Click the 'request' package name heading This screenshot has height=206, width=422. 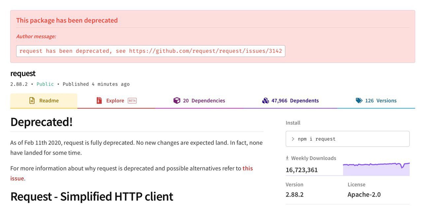tap(23, 73)
